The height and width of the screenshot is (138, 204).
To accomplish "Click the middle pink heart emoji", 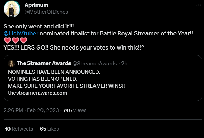I will click(x=15, y=40).
